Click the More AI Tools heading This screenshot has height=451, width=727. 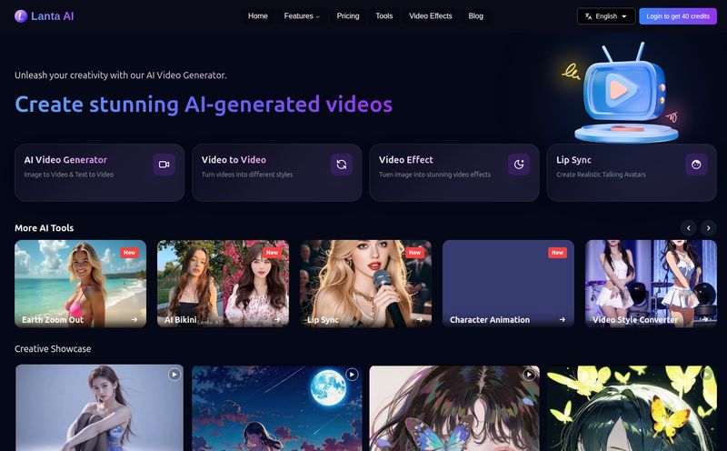44,228
